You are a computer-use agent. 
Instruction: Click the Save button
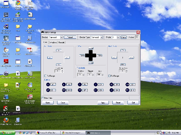(x=63, y=102)
